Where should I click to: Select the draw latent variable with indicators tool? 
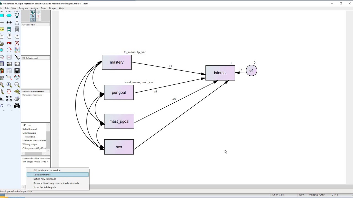pyautogui.click(x=17, y=15)
